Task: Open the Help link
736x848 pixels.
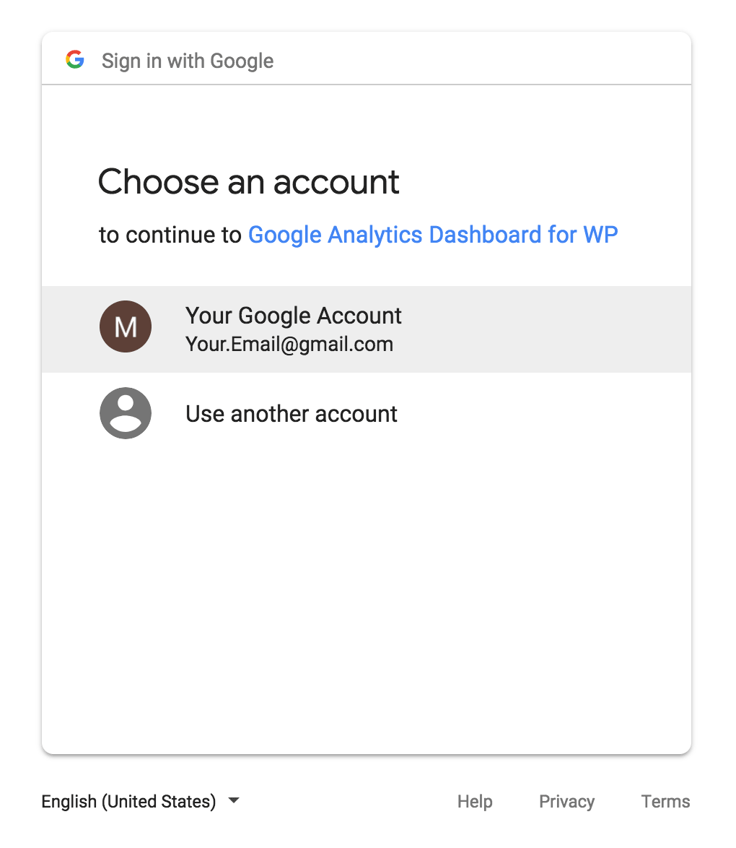Action: (475, 801)
